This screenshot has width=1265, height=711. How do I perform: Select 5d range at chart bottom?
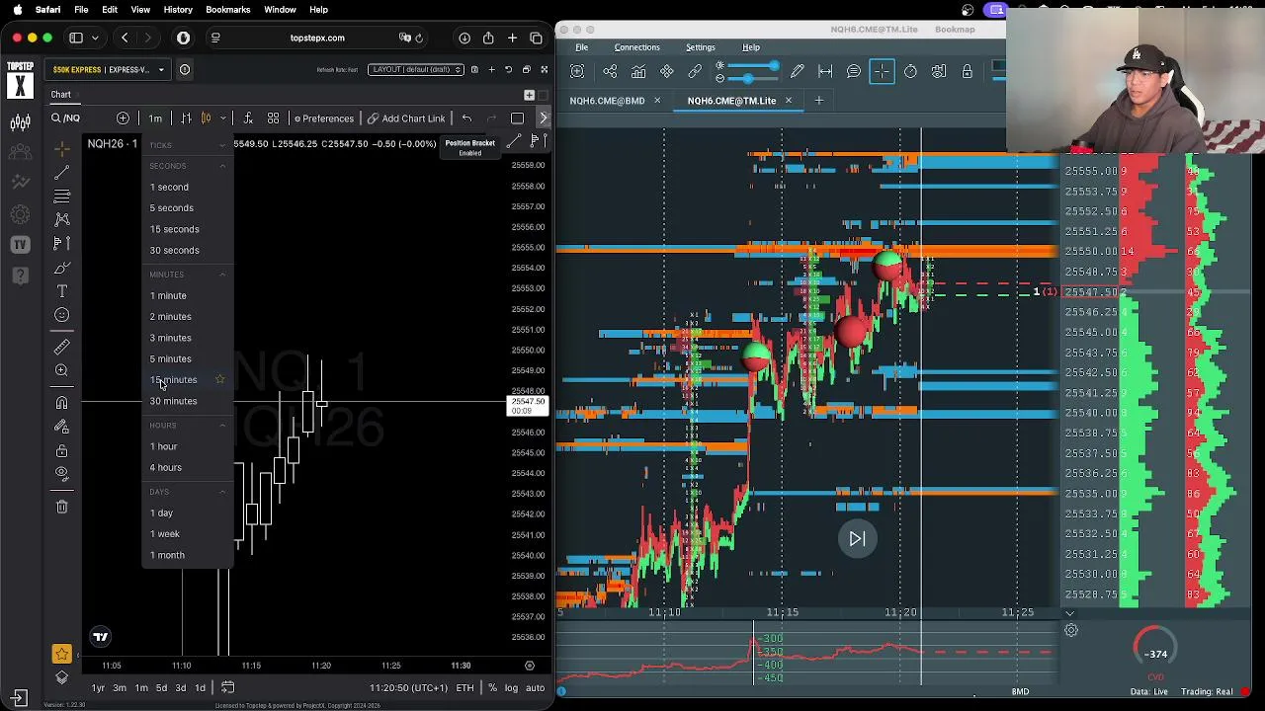[x=161, y=688]
